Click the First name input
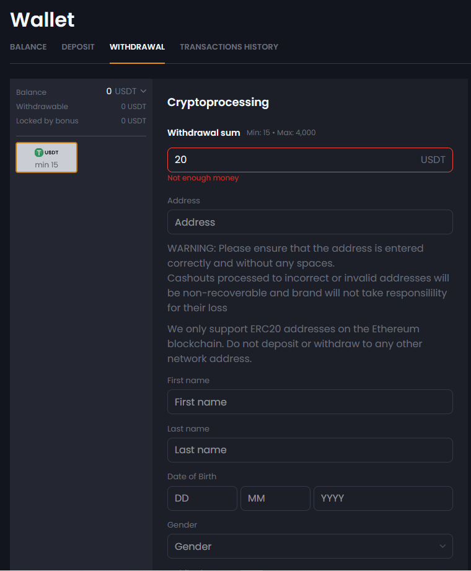This screenshot has height=571, width=471. (310, 402)
